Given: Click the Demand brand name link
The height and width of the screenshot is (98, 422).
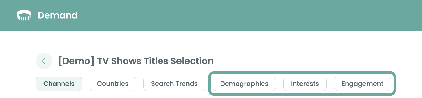Looking at the screenshot, I should coord(58,15).
